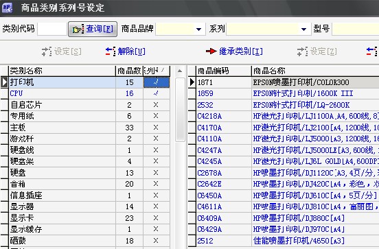The height and width of the screenshot is (249, 379).
Task: Open the 系列 dropdown
Action: click(304, 29)
